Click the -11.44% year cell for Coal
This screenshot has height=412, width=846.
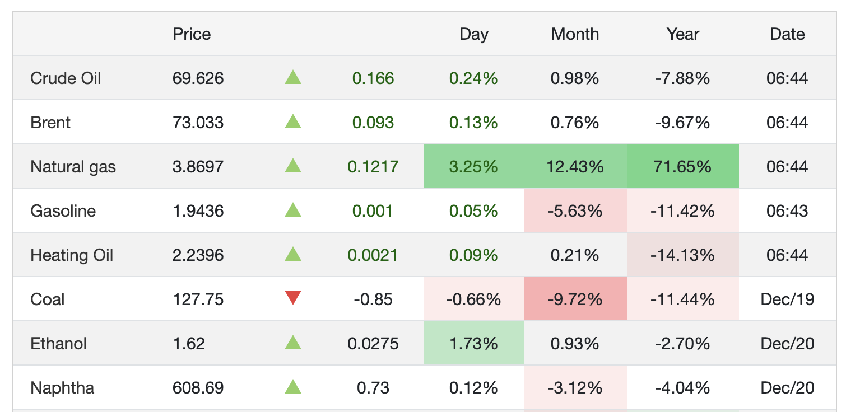pyautogui.click(x=683, y=299)
